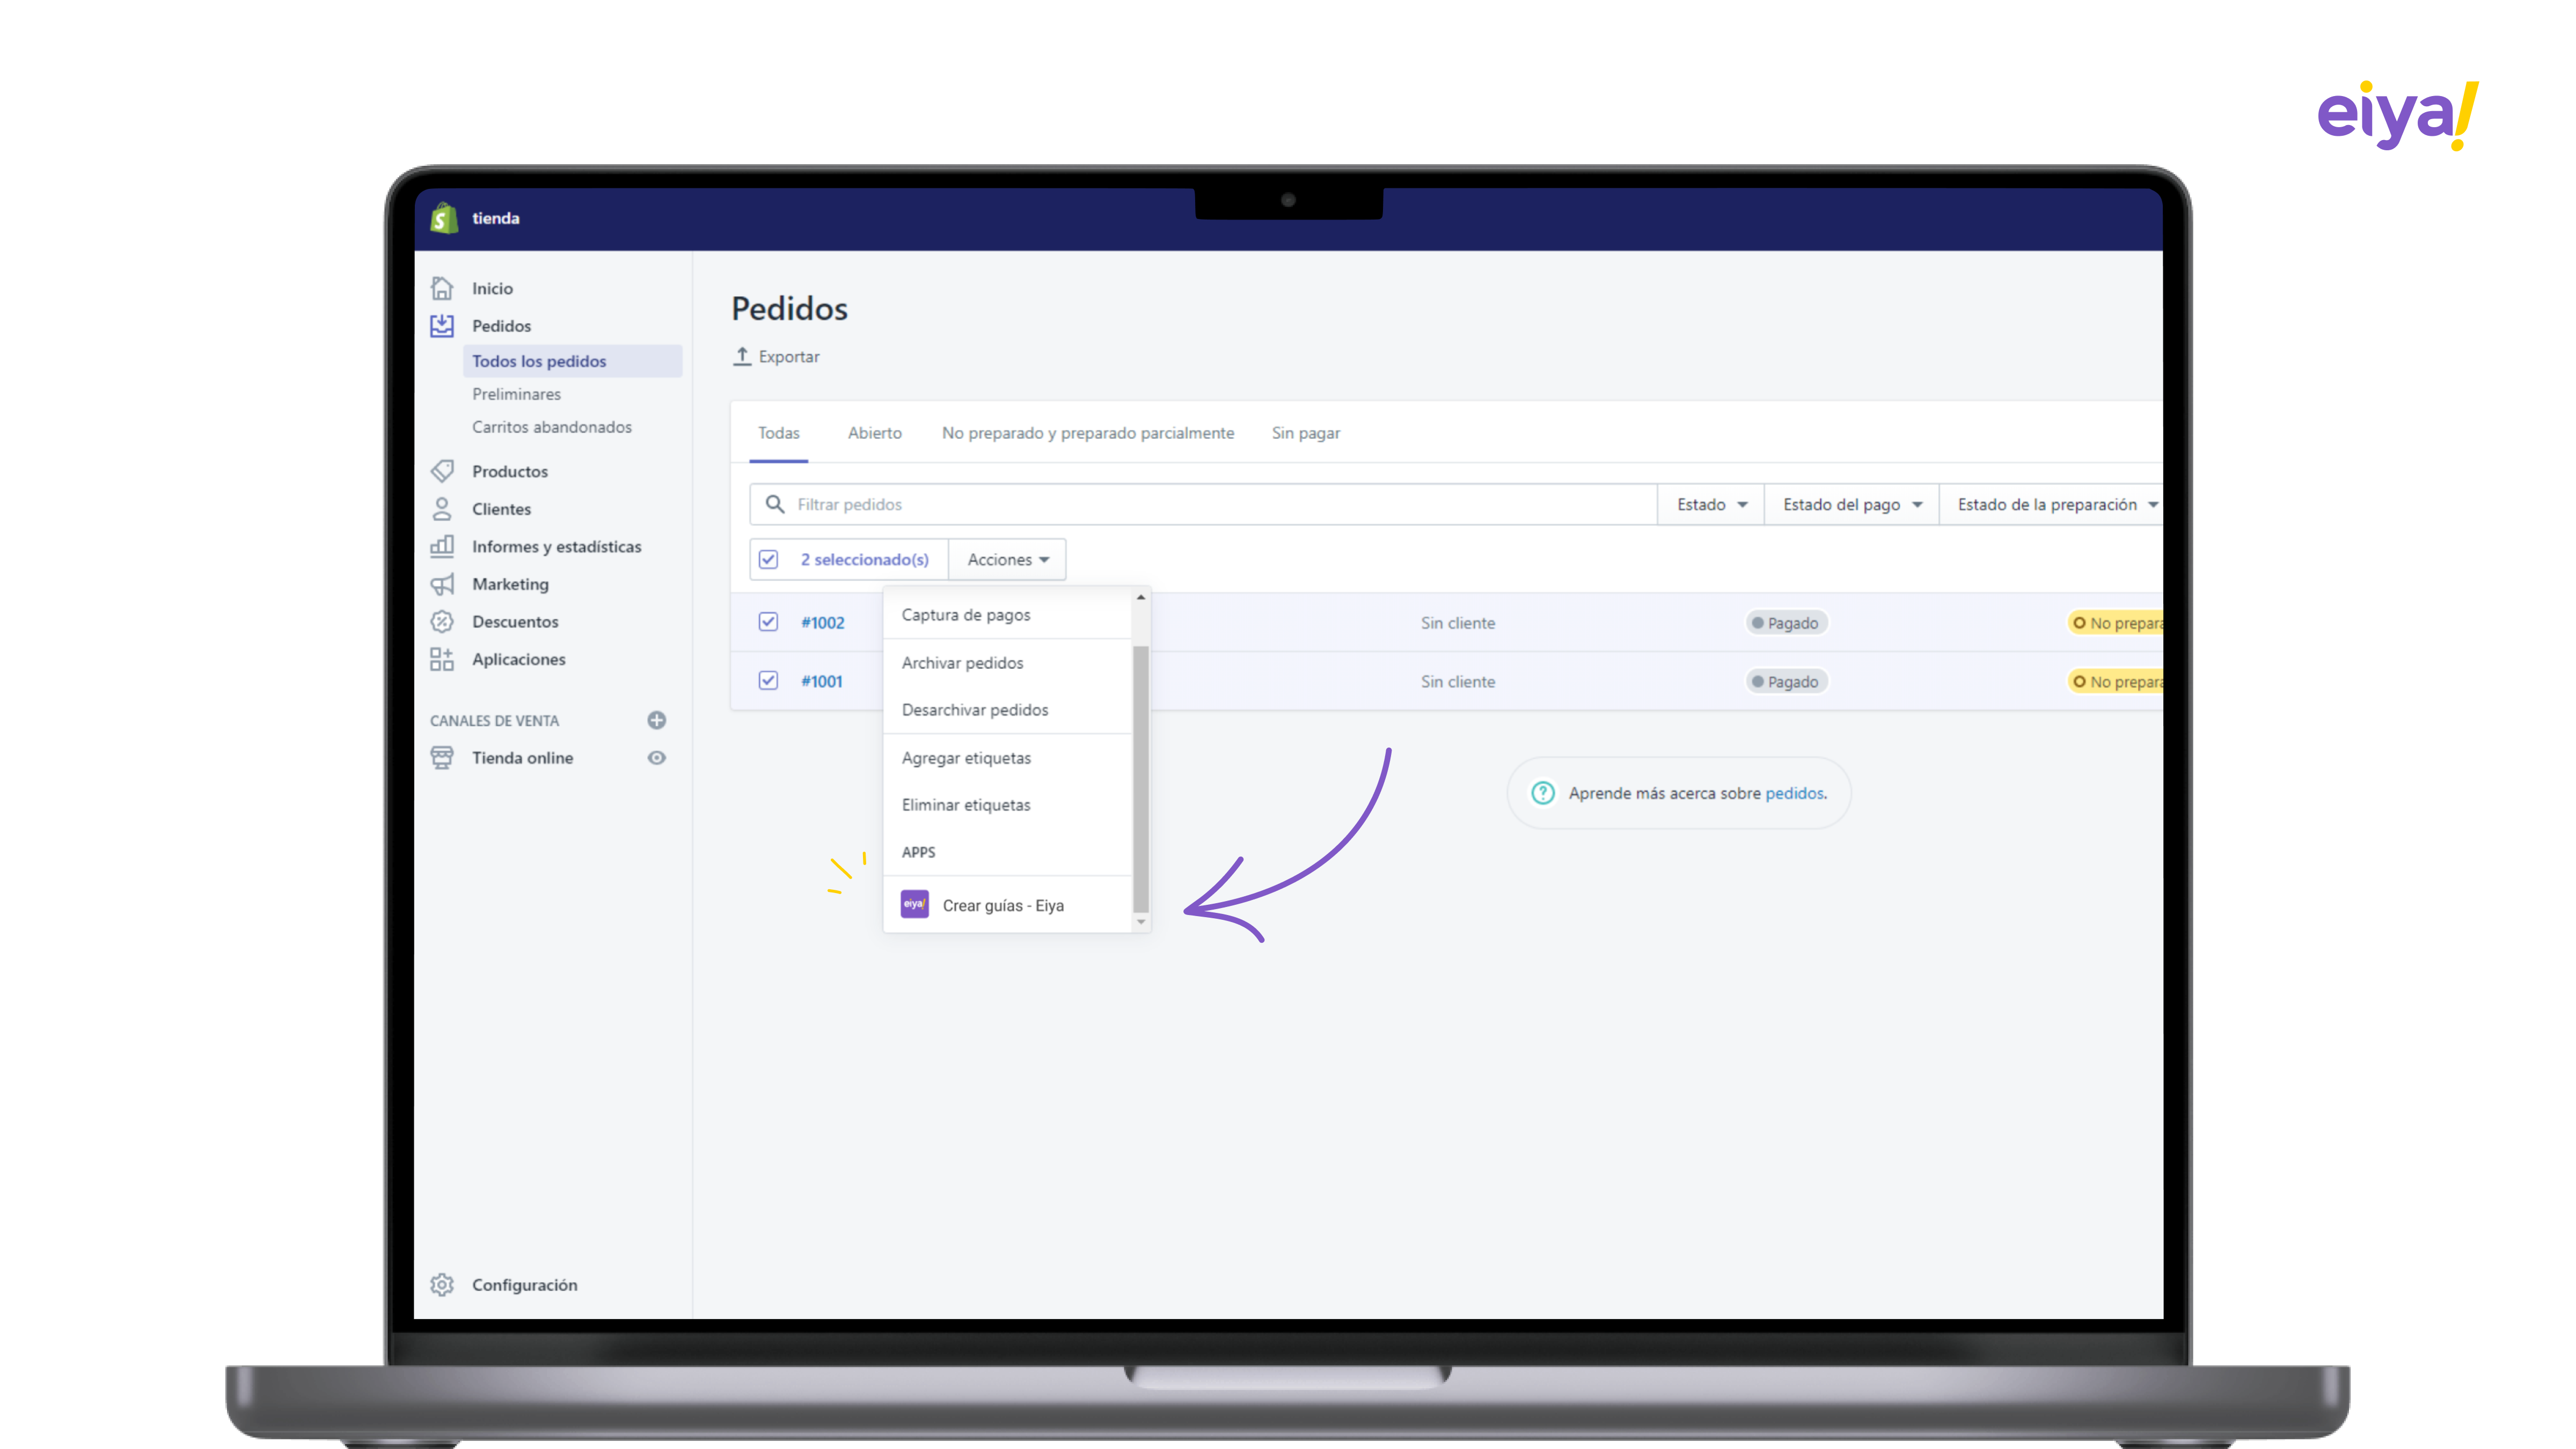Image resolution: width=2576 pixels, height=1449 pixels.
Task: Open Estado de la preparación dropdown
Action: (x=2053, y=504)
